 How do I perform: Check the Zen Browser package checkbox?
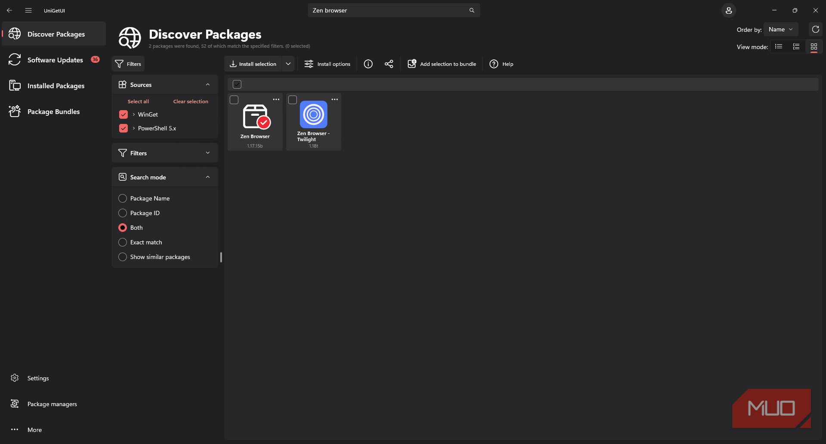[234, 100]
